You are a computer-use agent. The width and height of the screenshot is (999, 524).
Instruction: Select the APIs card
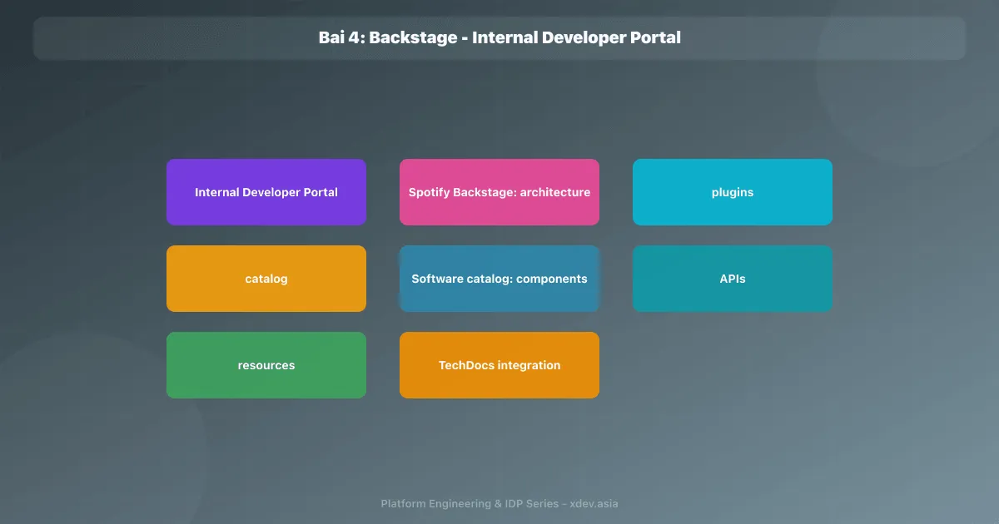[733, 279]
